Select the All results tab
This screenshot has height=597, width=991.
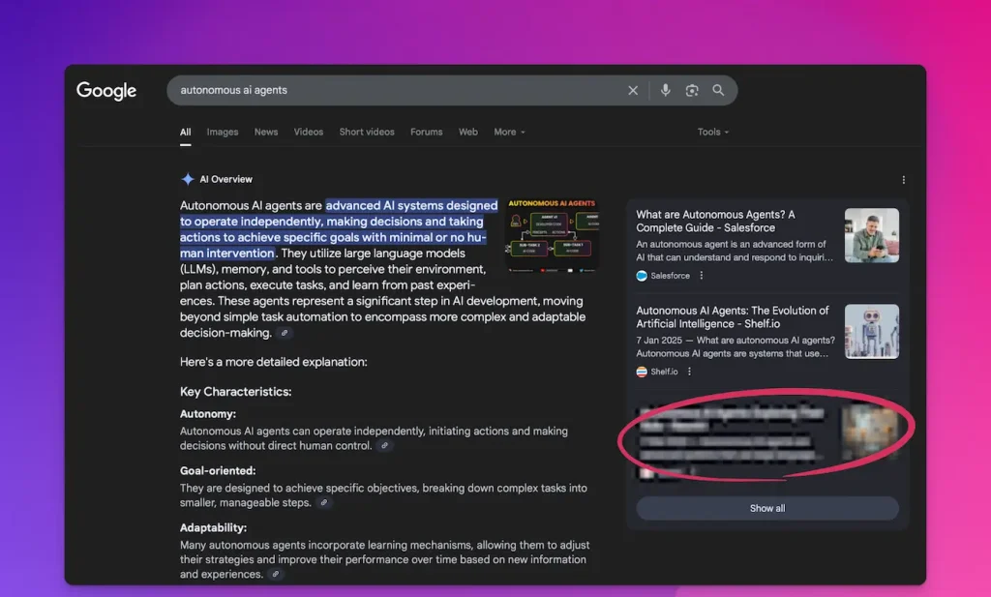pos(185,132)
